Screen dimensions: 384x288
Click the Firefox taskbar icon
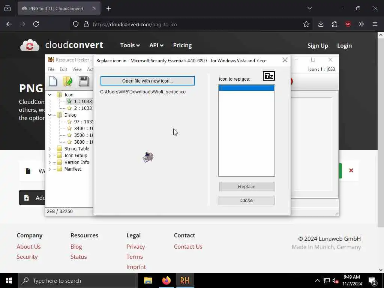166,280
